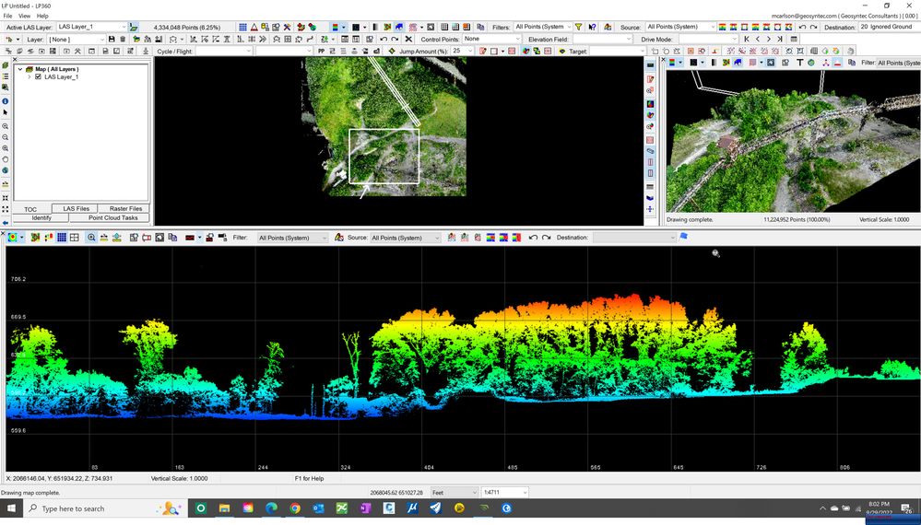The width and height of the screenshot is (921, 525).
Task: Click the Destination field showing 20 Ignored Ground
Action: [x=888, y=27]
